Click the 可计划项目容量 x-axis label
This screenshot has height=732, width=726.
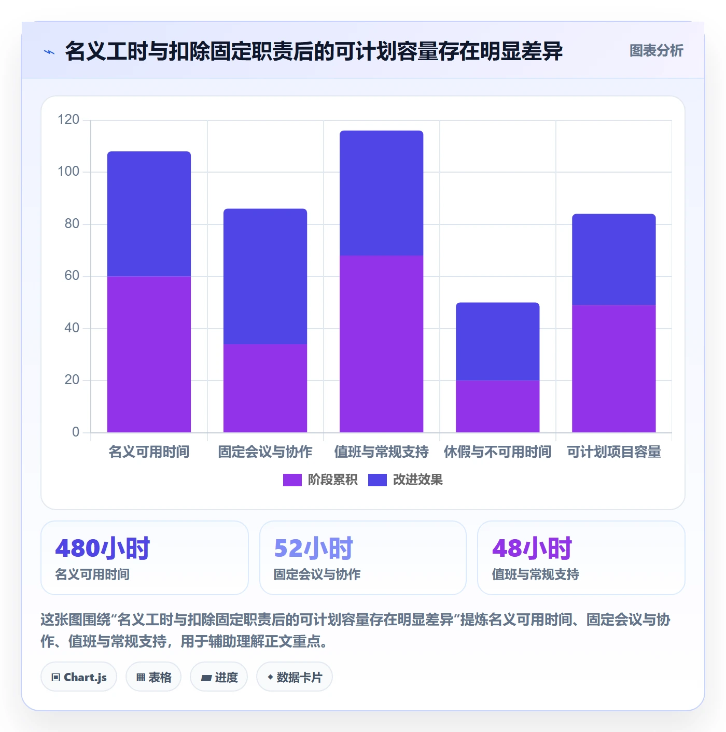tap(613, 452)
